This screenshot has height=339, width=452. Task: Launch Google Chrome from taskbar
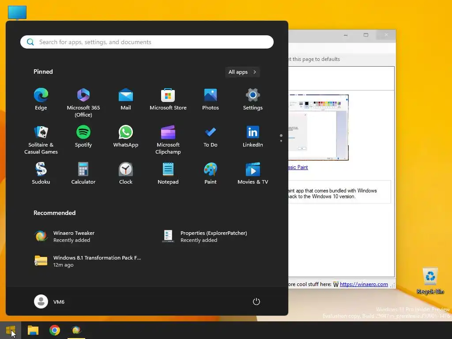tap(54, 330)
